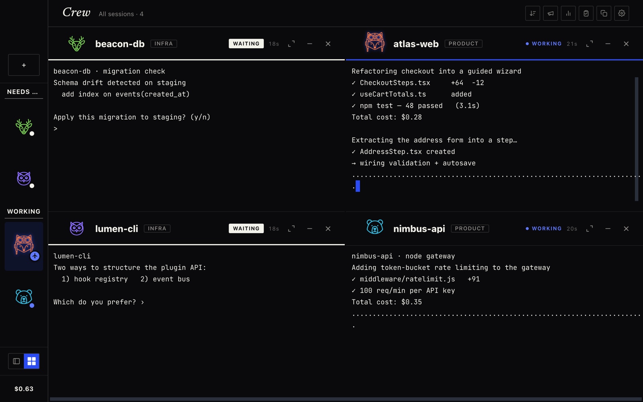This screenshot has width=643, height=402.
Task: Click the $0.63 total cost
Action: pos(24,389)
